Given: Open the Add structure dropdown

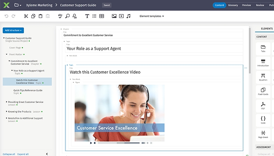Looking at the screenshot, I should pyautogui.click(x=13, y=30).
